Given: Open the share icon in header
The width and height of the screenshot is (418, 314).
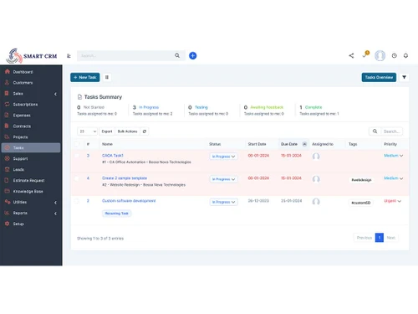Looking at the screenshot, I should click(351, 55).
